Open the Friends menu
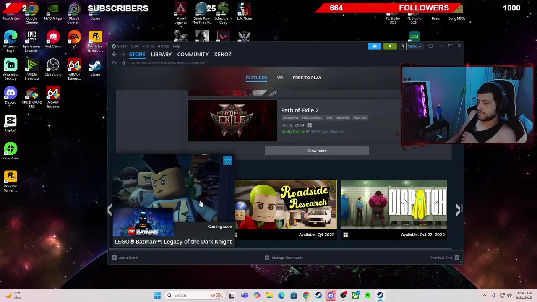Image resolution: width=537 pixels, height=302 pixels. pyautogui.click(x=148, y=46)
